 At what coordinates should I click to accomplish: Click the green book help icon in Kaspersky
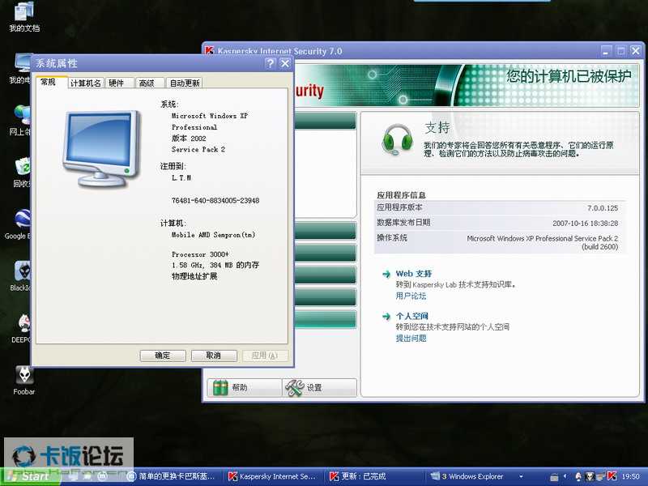(220, 388)
